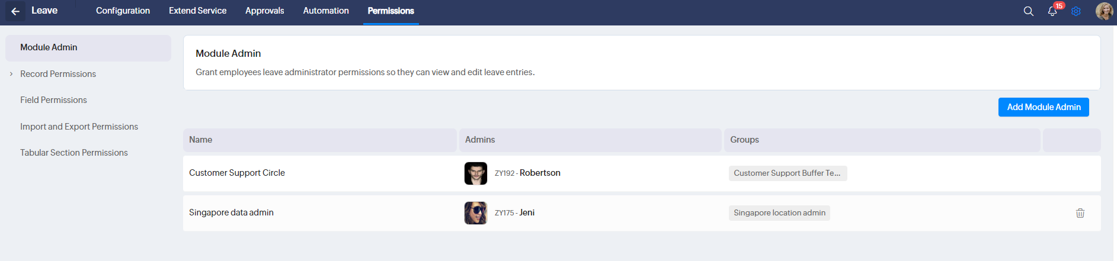
Task: Open Tabular Section Permissions
Action: pyautogui.click(x=74, y=153)
